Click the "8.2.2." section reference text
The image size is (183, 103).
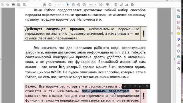pyautogui.click(x=126, y=52)
